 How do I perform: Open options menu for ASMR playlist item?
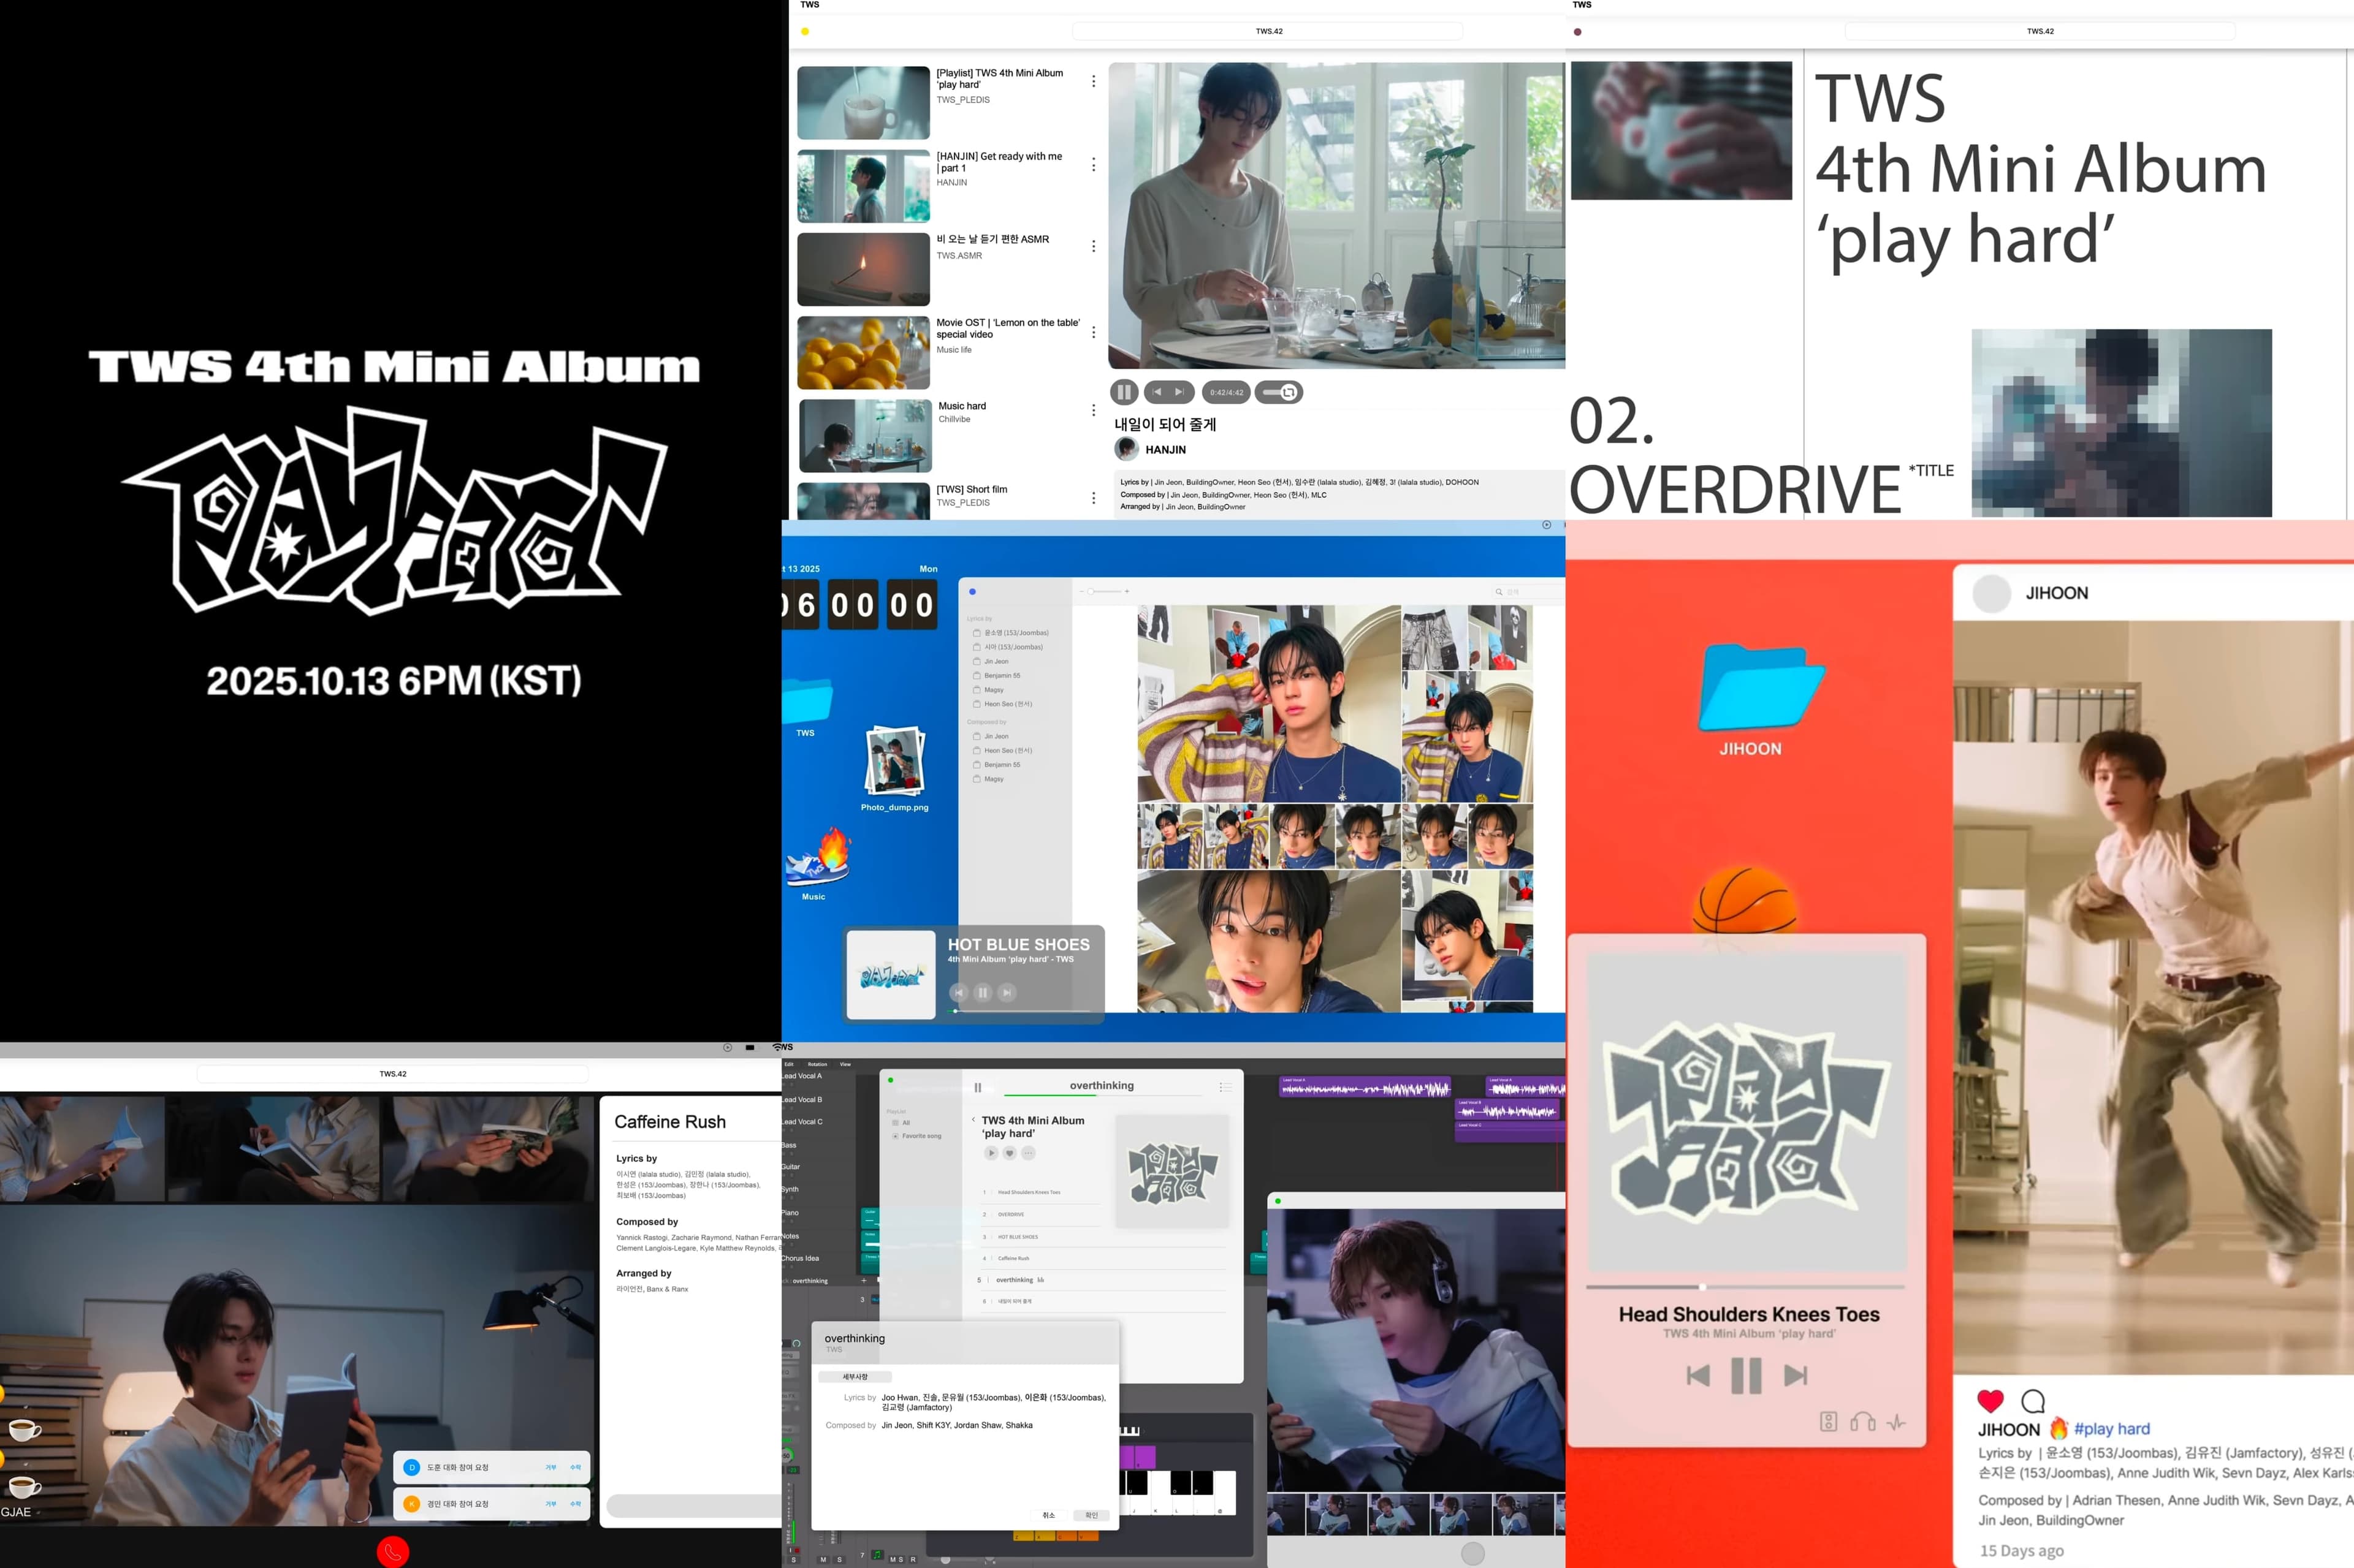[x=1094, y=246]
